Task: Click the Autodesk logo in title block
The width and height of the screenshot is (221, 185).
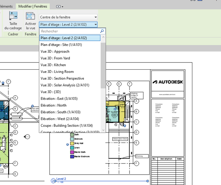Action: [168, 82]
